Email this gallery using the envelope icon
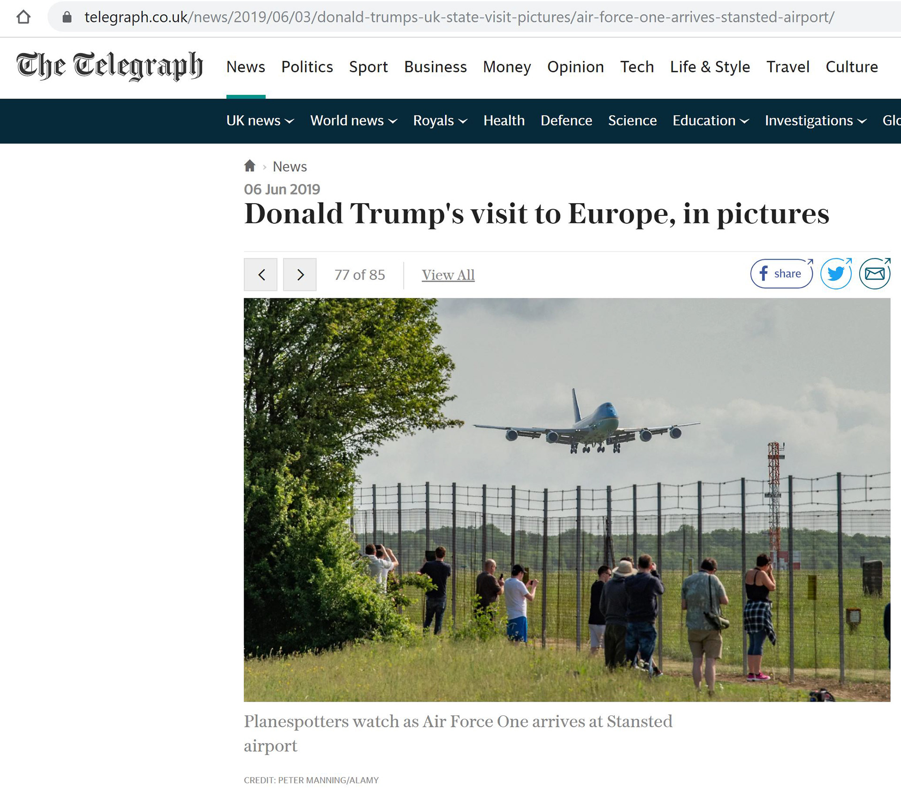 click(875, 273)
